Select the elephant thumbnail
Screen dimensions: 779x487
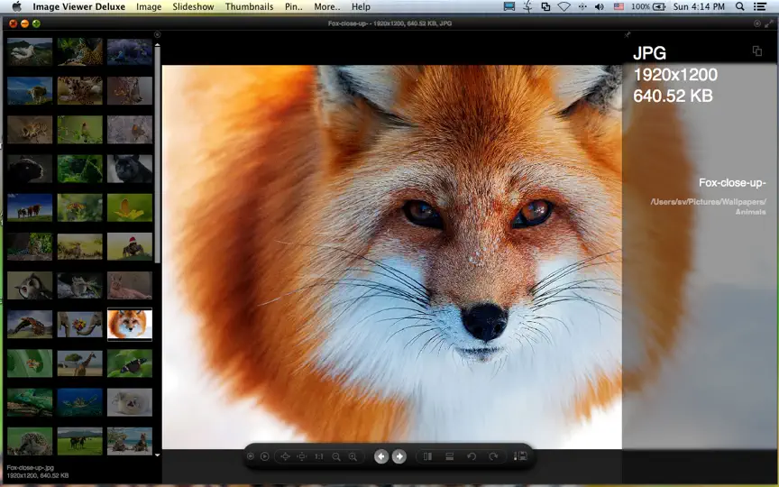click(x=79, y=325)
